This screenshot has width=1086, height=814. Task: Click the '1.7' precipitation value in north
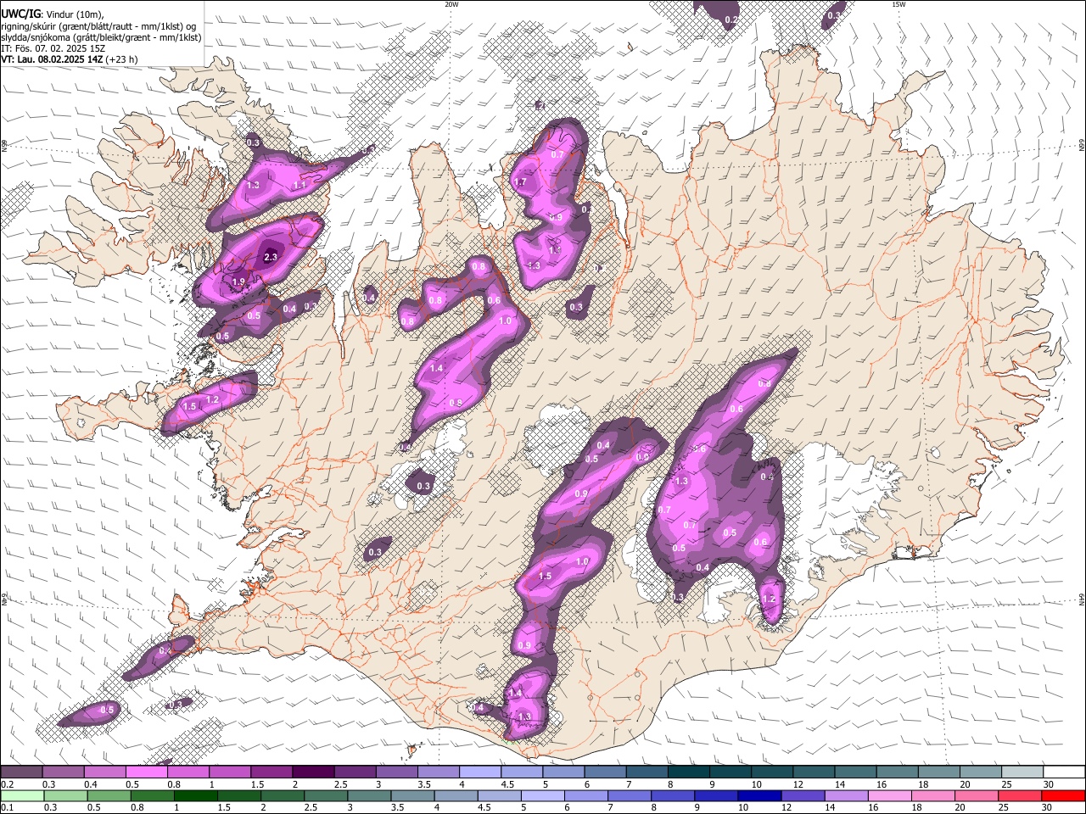[x=520, y=182]
